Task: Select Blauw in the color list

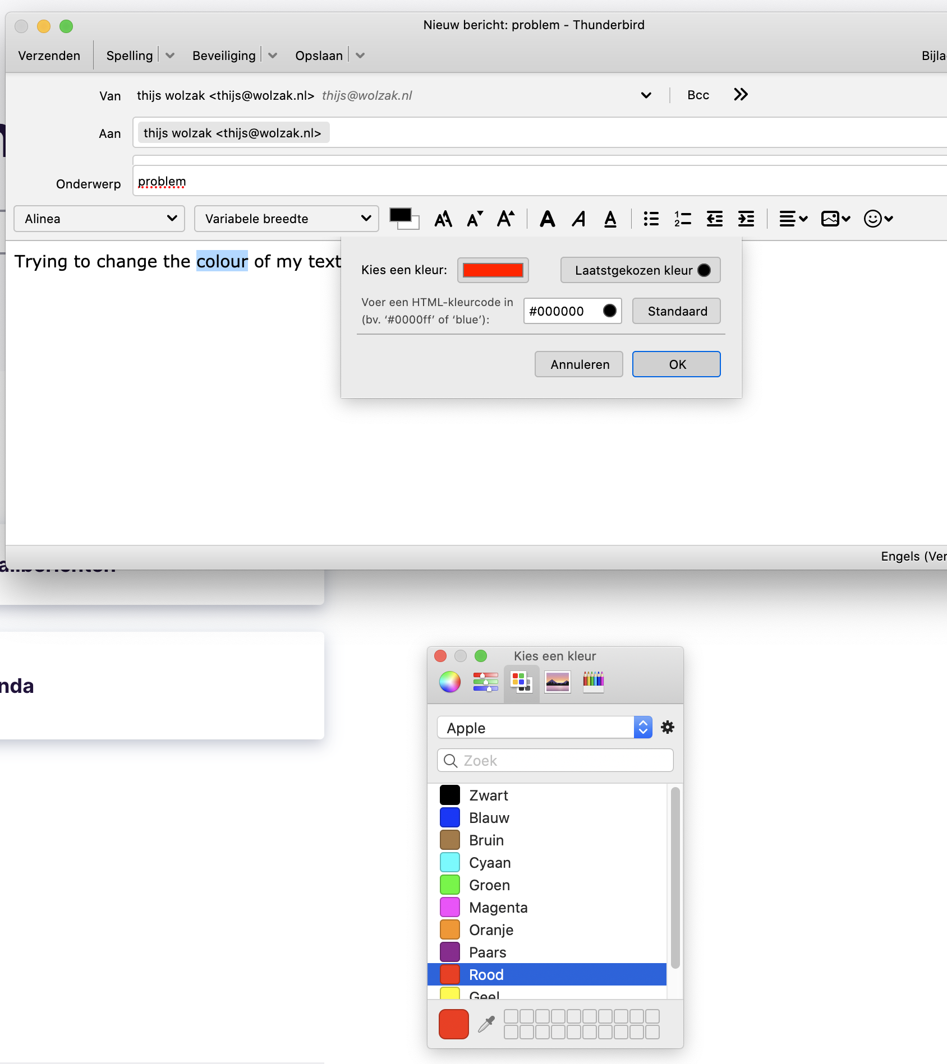Action: (x=547, y=817)
